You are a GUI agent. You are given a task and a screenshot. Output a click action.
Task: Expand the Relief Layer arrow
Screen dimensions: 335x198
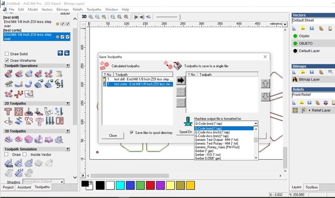point(309,110)
